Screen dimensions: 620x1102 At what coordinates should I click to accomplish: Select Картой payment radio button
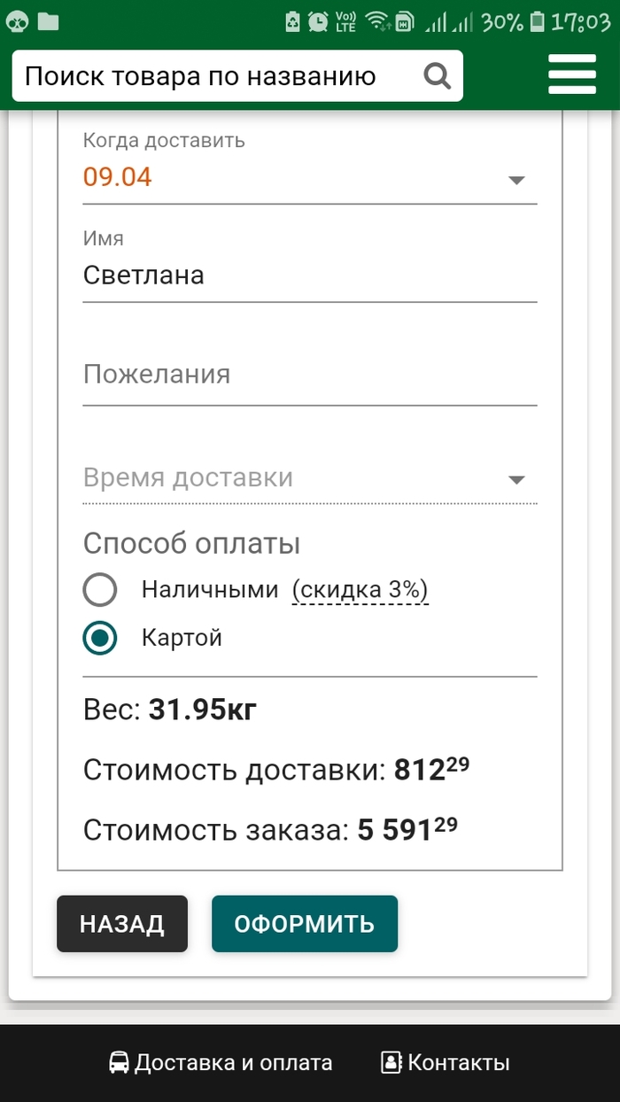100,638
